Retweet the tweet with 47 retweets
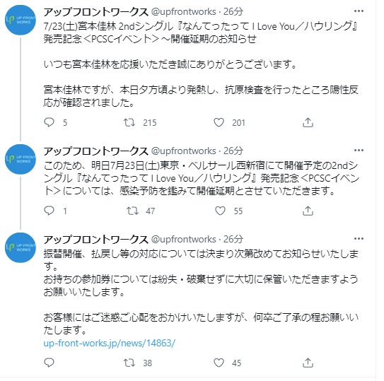Viewport: 384px width, 381px height. 132,211
